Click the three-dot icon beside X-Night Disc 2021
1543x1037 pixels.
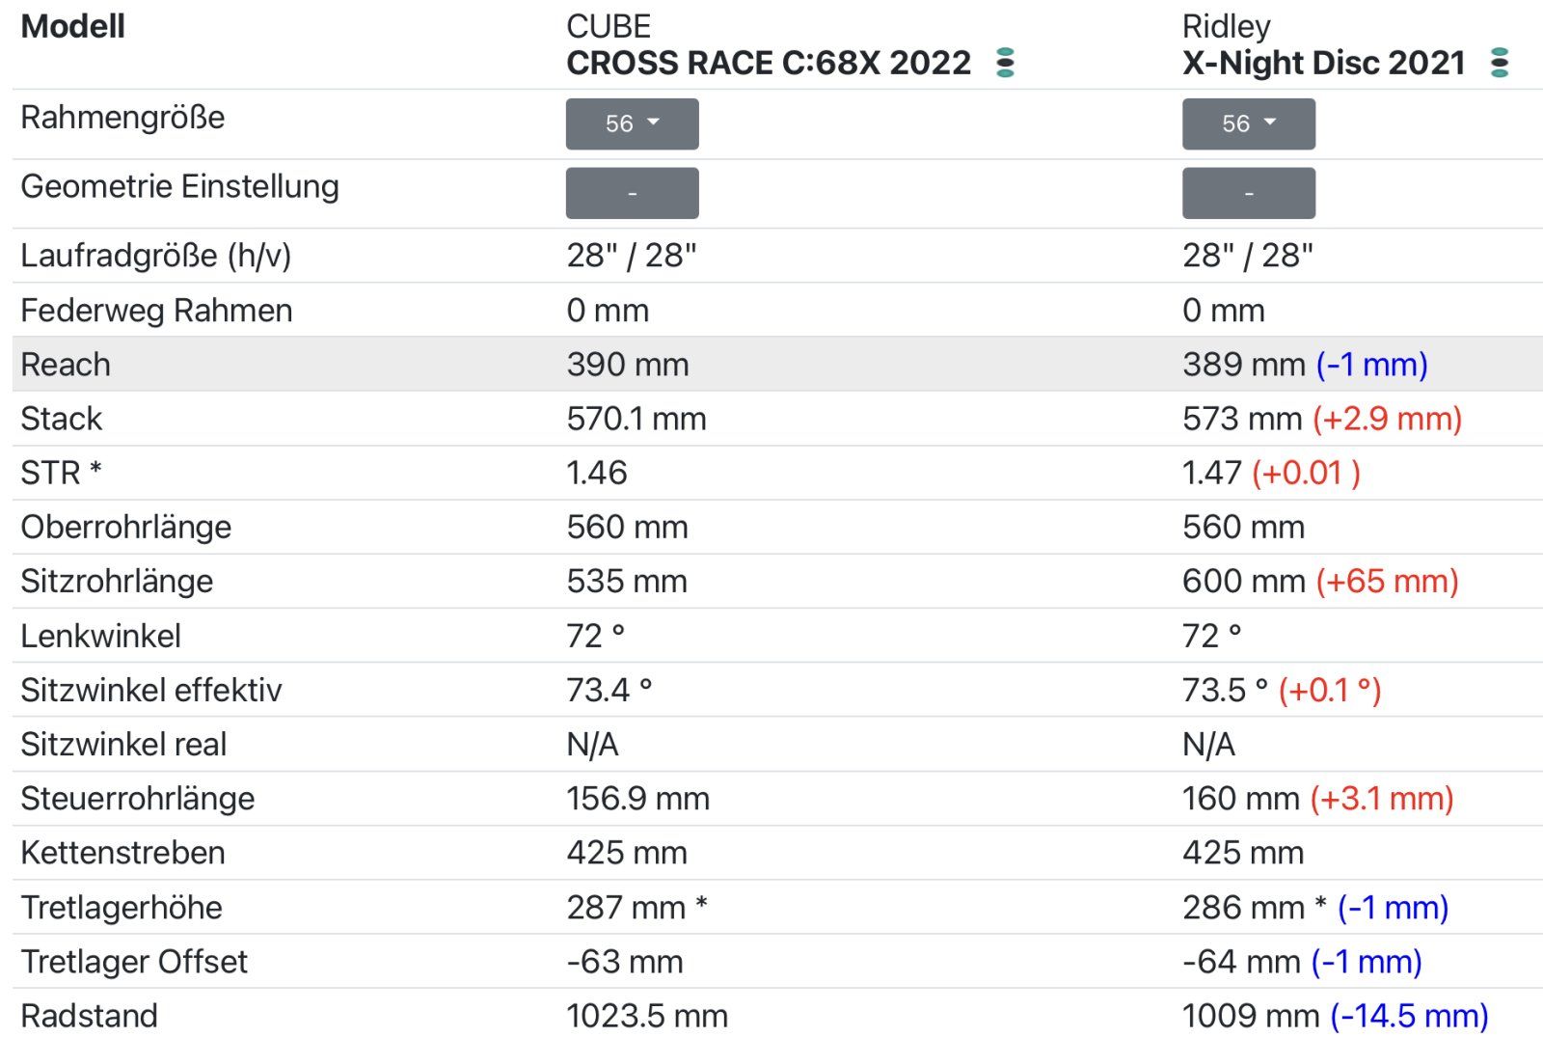[x=1500, y=63]
